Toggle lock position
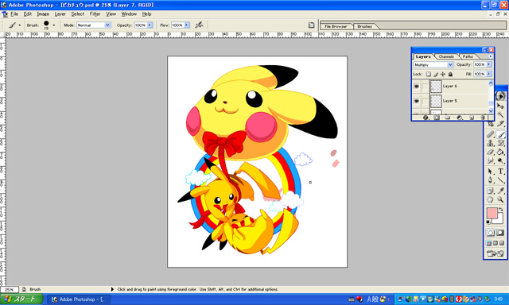 pyautogui.click(x=443, y=74)
